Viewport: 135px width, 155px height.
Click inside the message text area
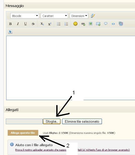71,68
